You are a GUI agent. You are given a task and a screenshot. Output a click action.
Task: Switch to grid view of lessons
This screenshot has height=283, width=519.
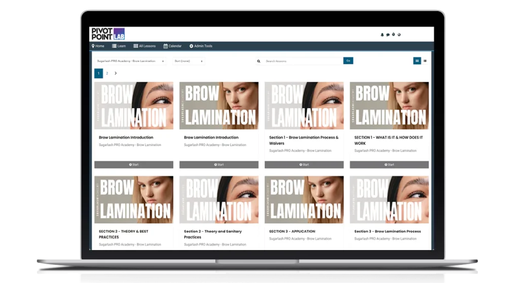click(x=417, y=61)
